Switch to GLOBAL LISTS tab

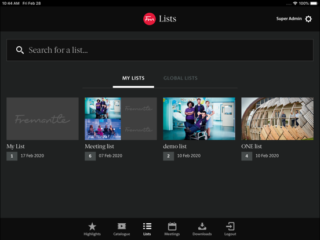(180, 78)
